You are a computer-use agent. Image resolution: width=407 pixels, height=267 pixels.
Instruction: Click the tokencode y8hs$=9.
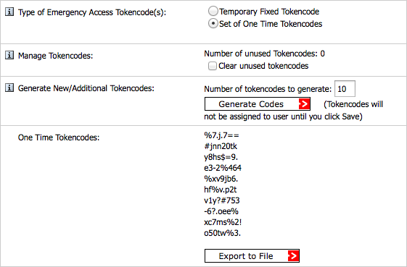[x=221, y=157]
